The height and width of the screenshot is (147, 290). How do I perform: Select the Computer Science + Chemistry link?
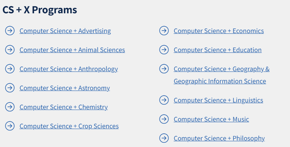click(63, 107)
